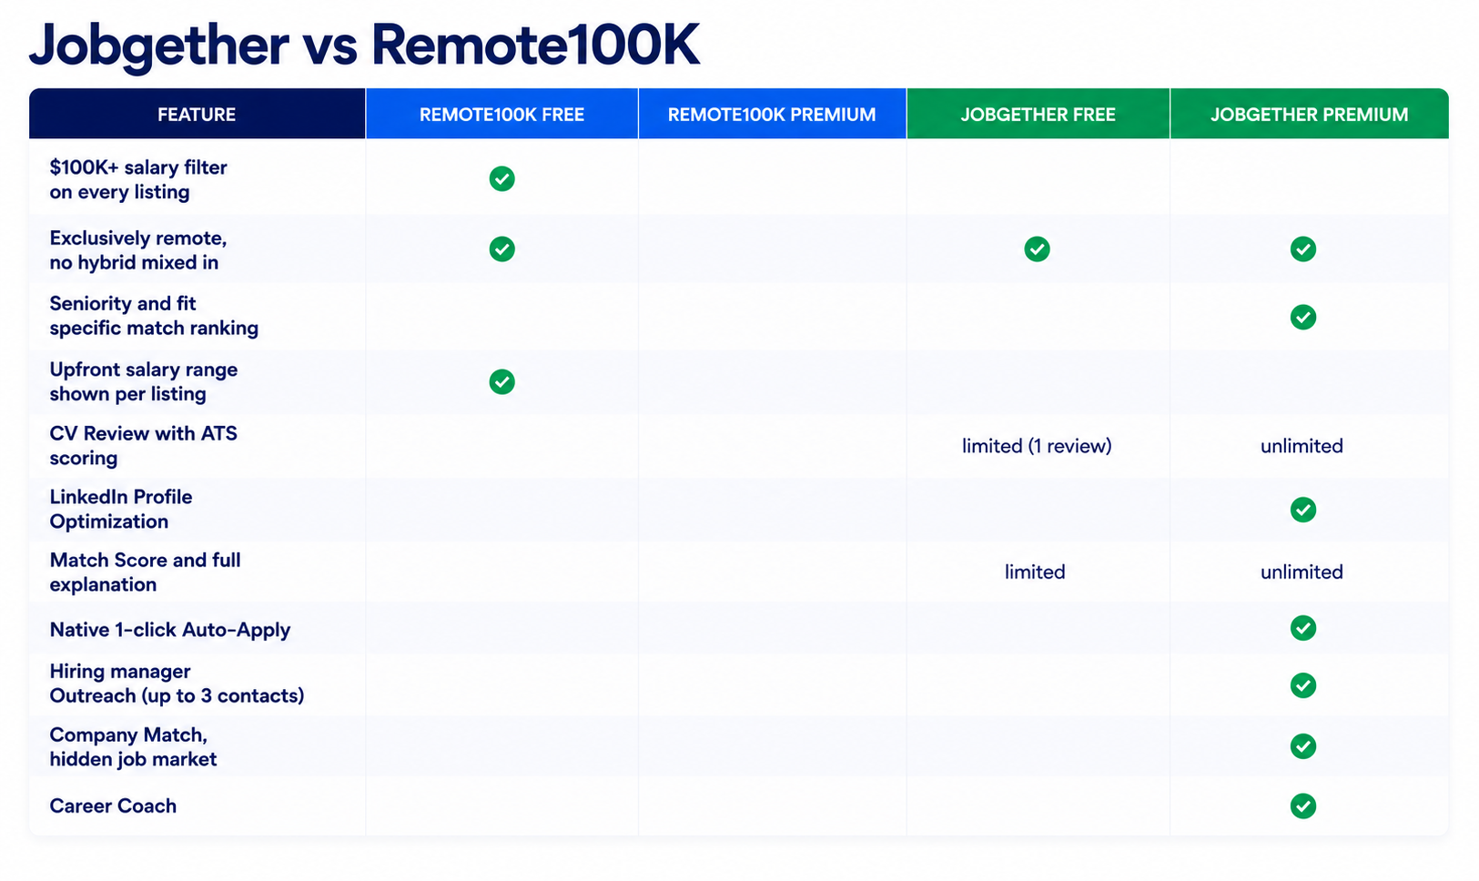Click Company Match hidden job market checkmark
Viewport: 1479px width, 881px height.
pos(1302,746)
